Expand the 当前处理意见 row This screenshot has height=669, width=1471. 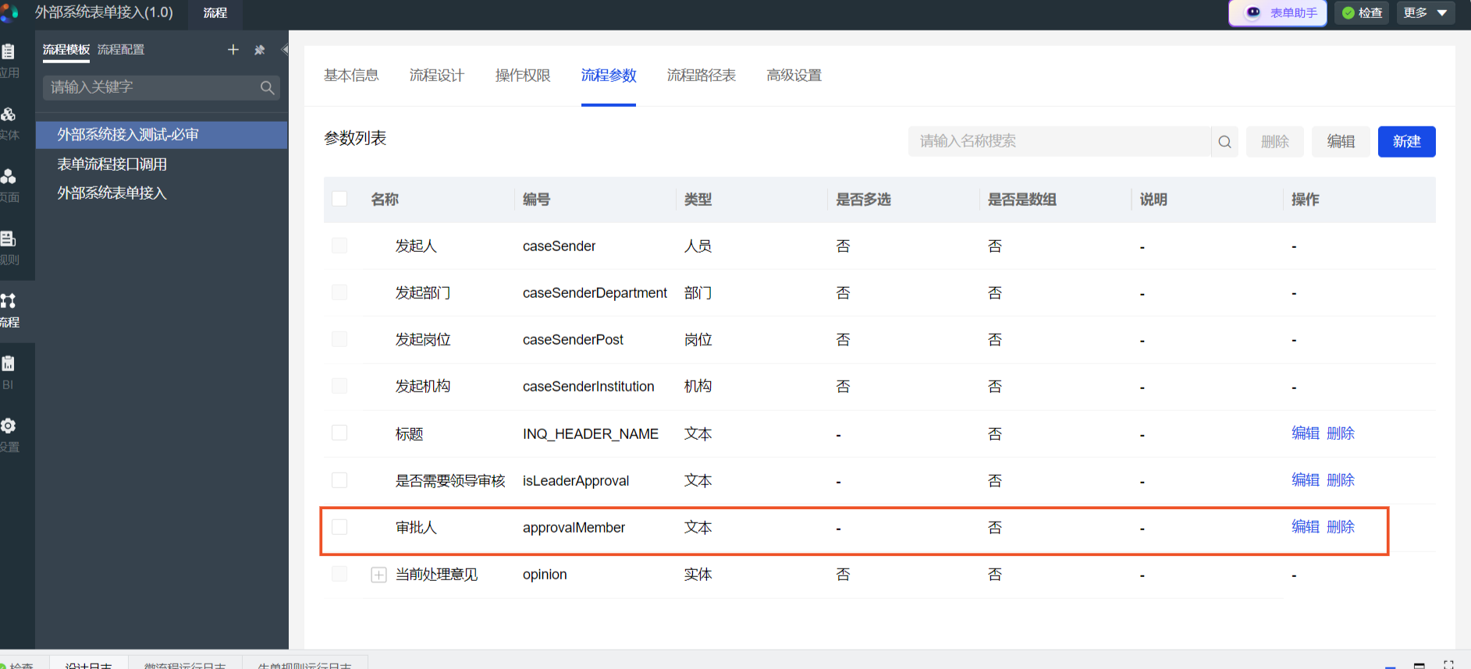click(378, 575)
